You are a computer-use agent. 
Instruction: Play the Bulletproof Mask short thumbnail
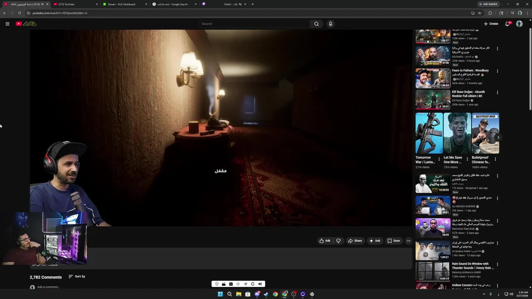point(485,133)
